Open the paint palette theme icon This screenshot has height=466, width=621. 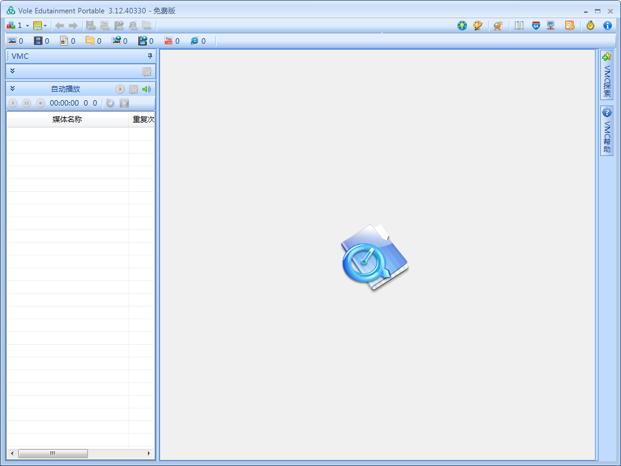click(x=477, y=25)
